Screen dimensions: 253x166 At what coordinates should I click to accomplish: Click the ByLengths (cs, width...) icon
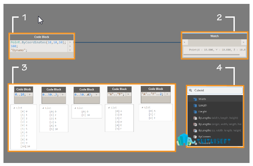[195, 131]
